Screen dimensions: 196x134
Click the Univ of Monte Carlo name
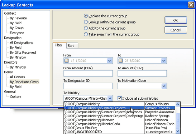[x=159, y=124]
